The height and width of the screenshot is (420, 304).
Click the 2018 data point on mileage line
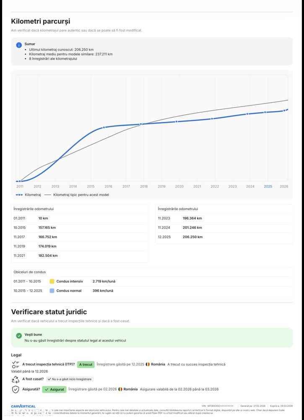click(x=141, y=124)
